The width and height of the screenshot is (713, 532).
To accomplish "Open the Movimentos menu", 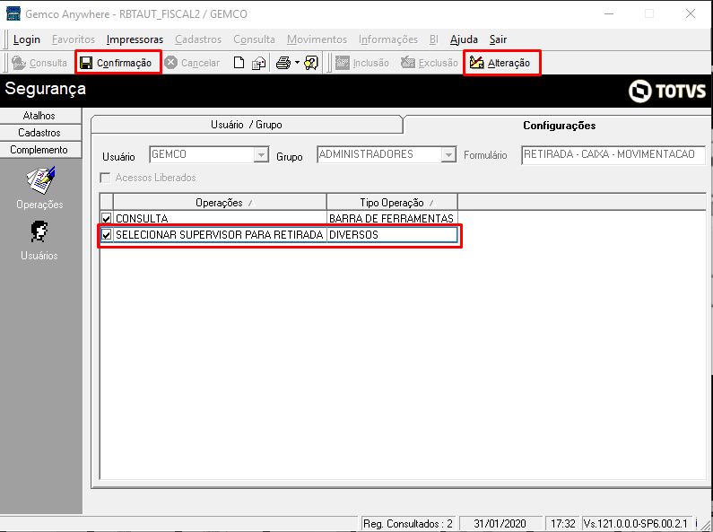I will click(317, 39).
